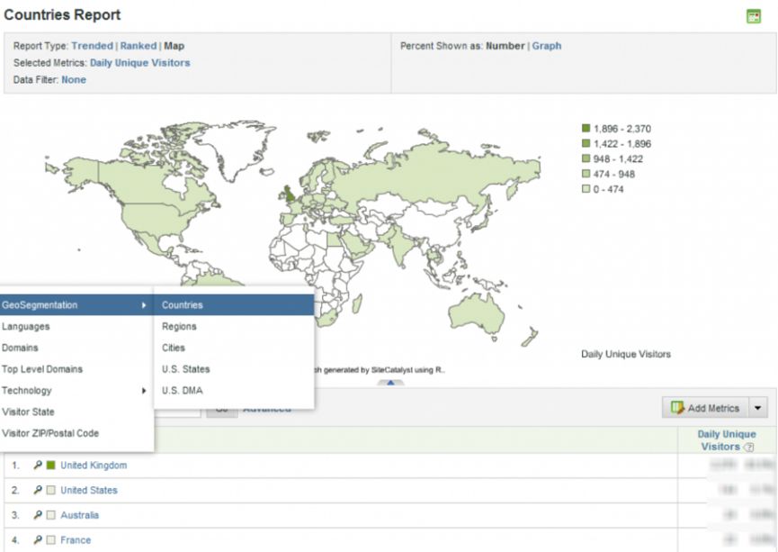778x552 pixels.
Task: Check the box next to United States
Action: pos(51,491)
